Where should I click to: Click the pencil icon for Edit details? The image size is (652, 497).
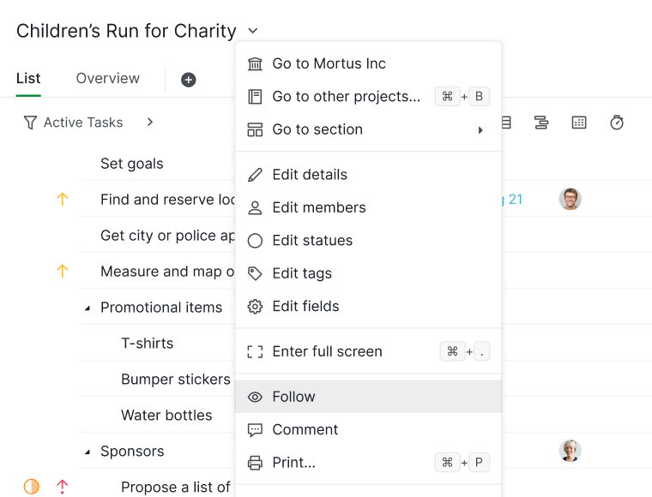[255, 175]
